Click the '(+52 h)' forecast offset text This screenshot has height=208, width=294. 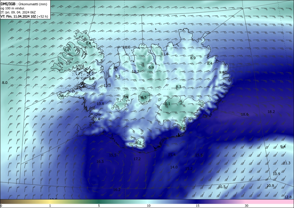pyautogui.click(x=43, y=16)
